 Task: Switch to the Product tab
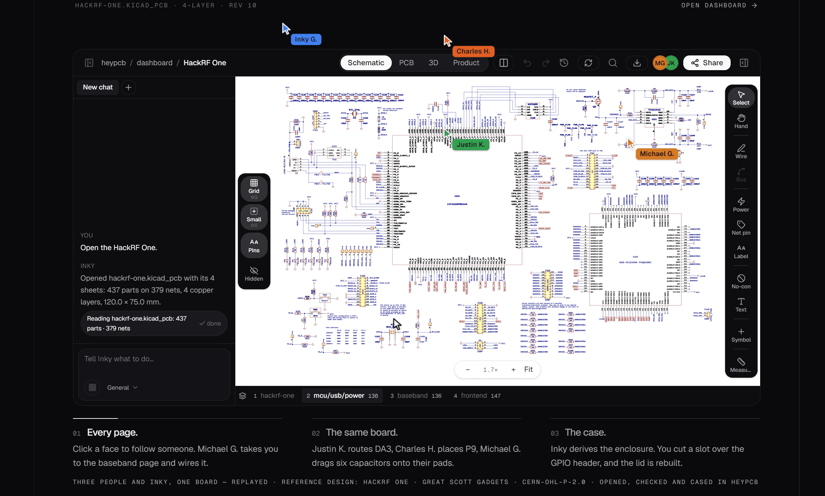click(466, 63)
